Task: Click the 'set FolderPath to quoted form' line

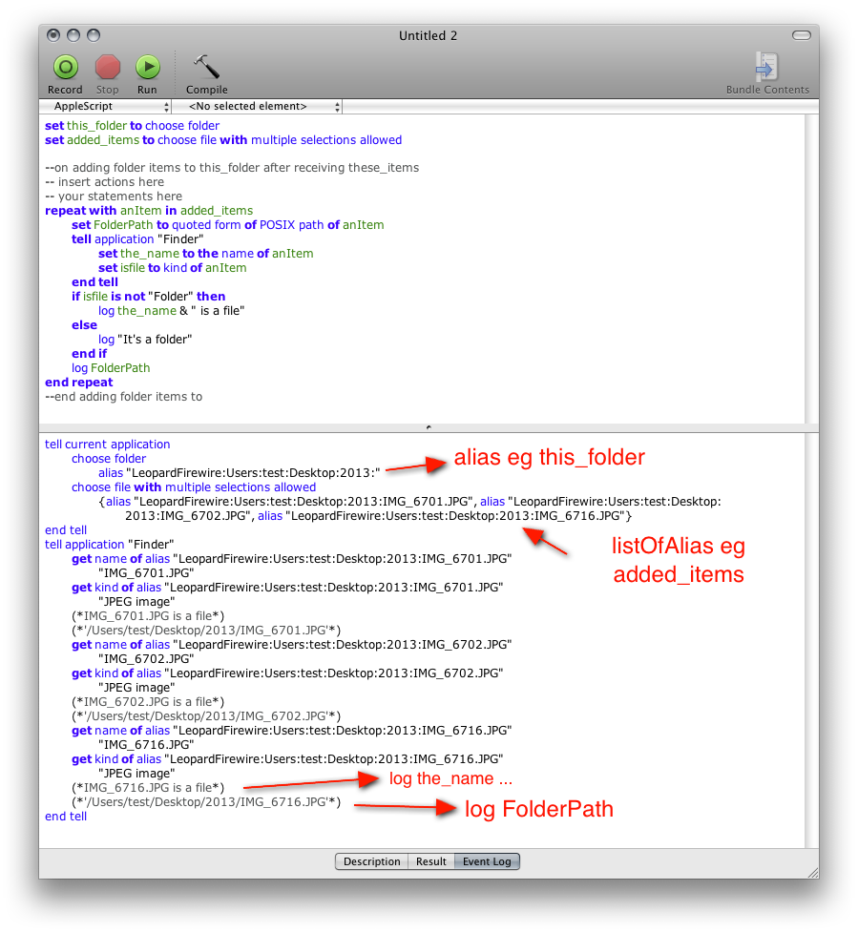Action: [228, 225]
